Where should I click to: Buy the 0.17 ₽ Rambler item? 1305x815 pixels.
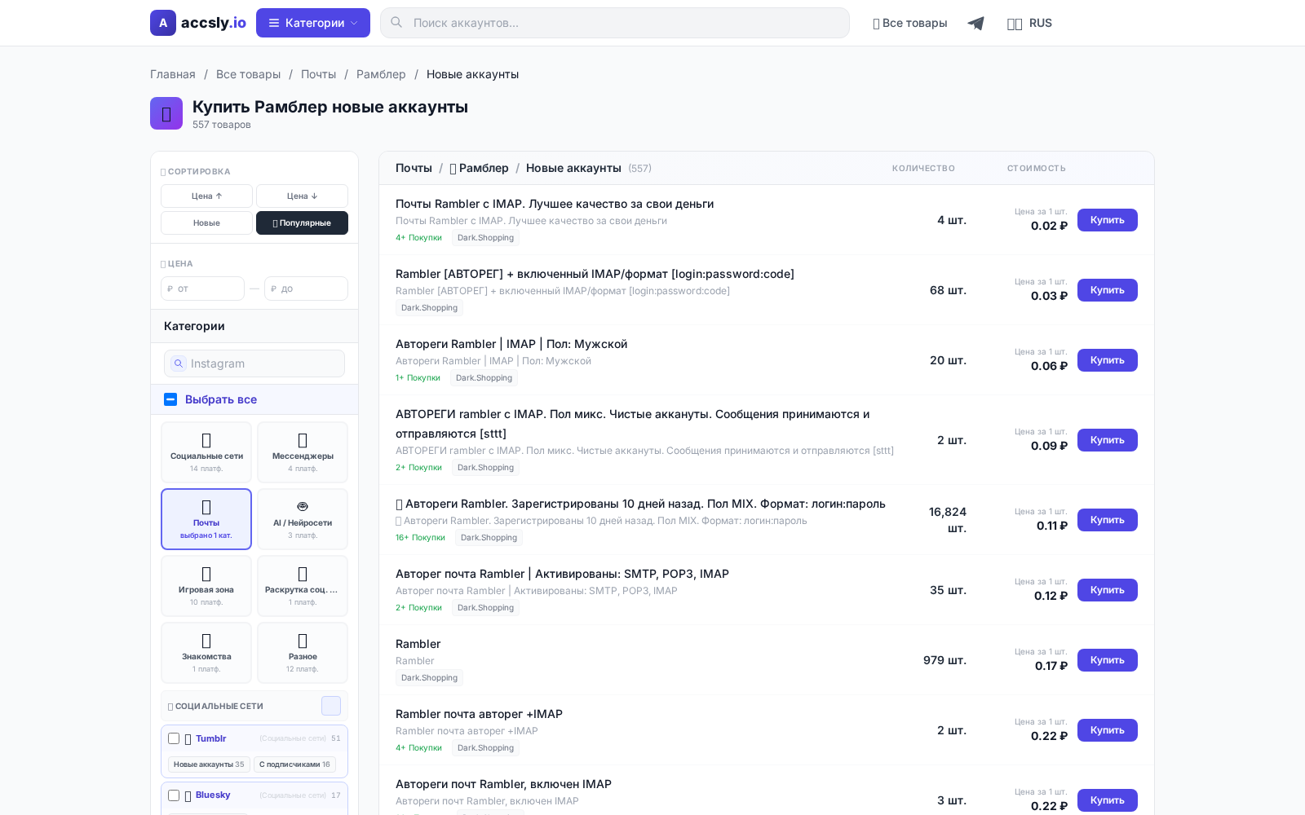(1108, 660)
